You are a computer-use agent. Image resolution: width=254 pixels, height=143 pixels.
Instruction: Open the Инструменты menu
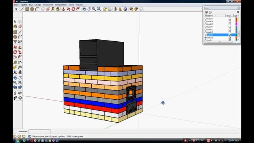click(x=61, y=5)
